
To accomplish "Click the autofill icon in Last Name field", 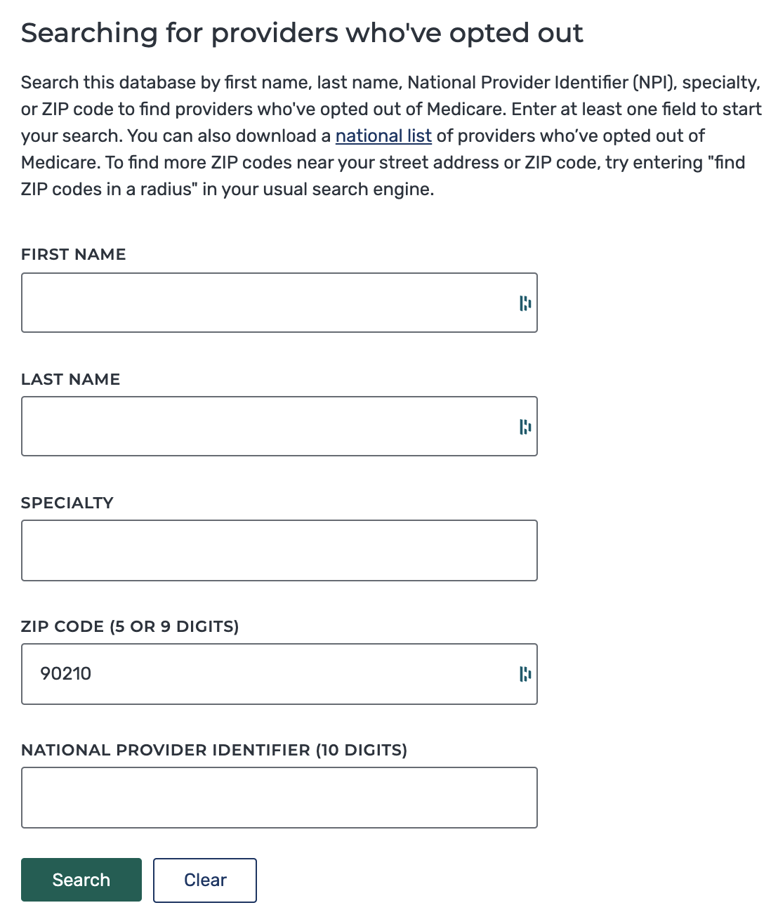I will [x=527, y=425].
